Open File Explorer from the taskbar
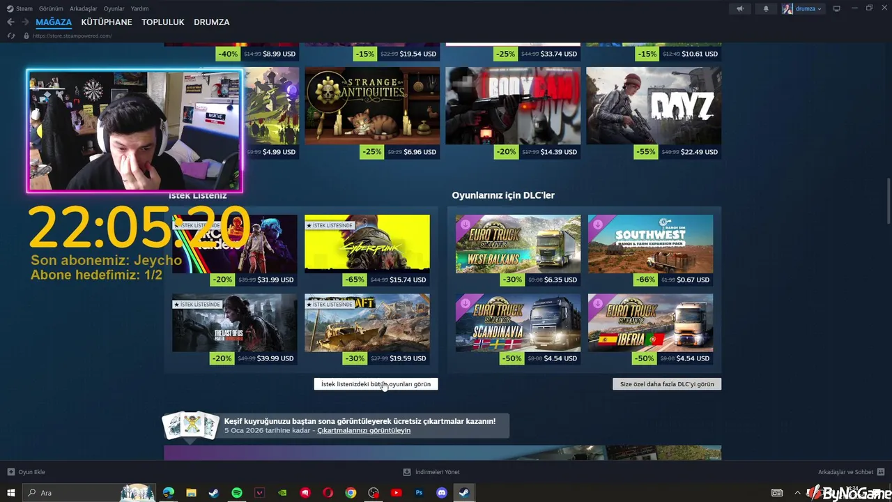892x502 pixels. (x=191, y=493)
